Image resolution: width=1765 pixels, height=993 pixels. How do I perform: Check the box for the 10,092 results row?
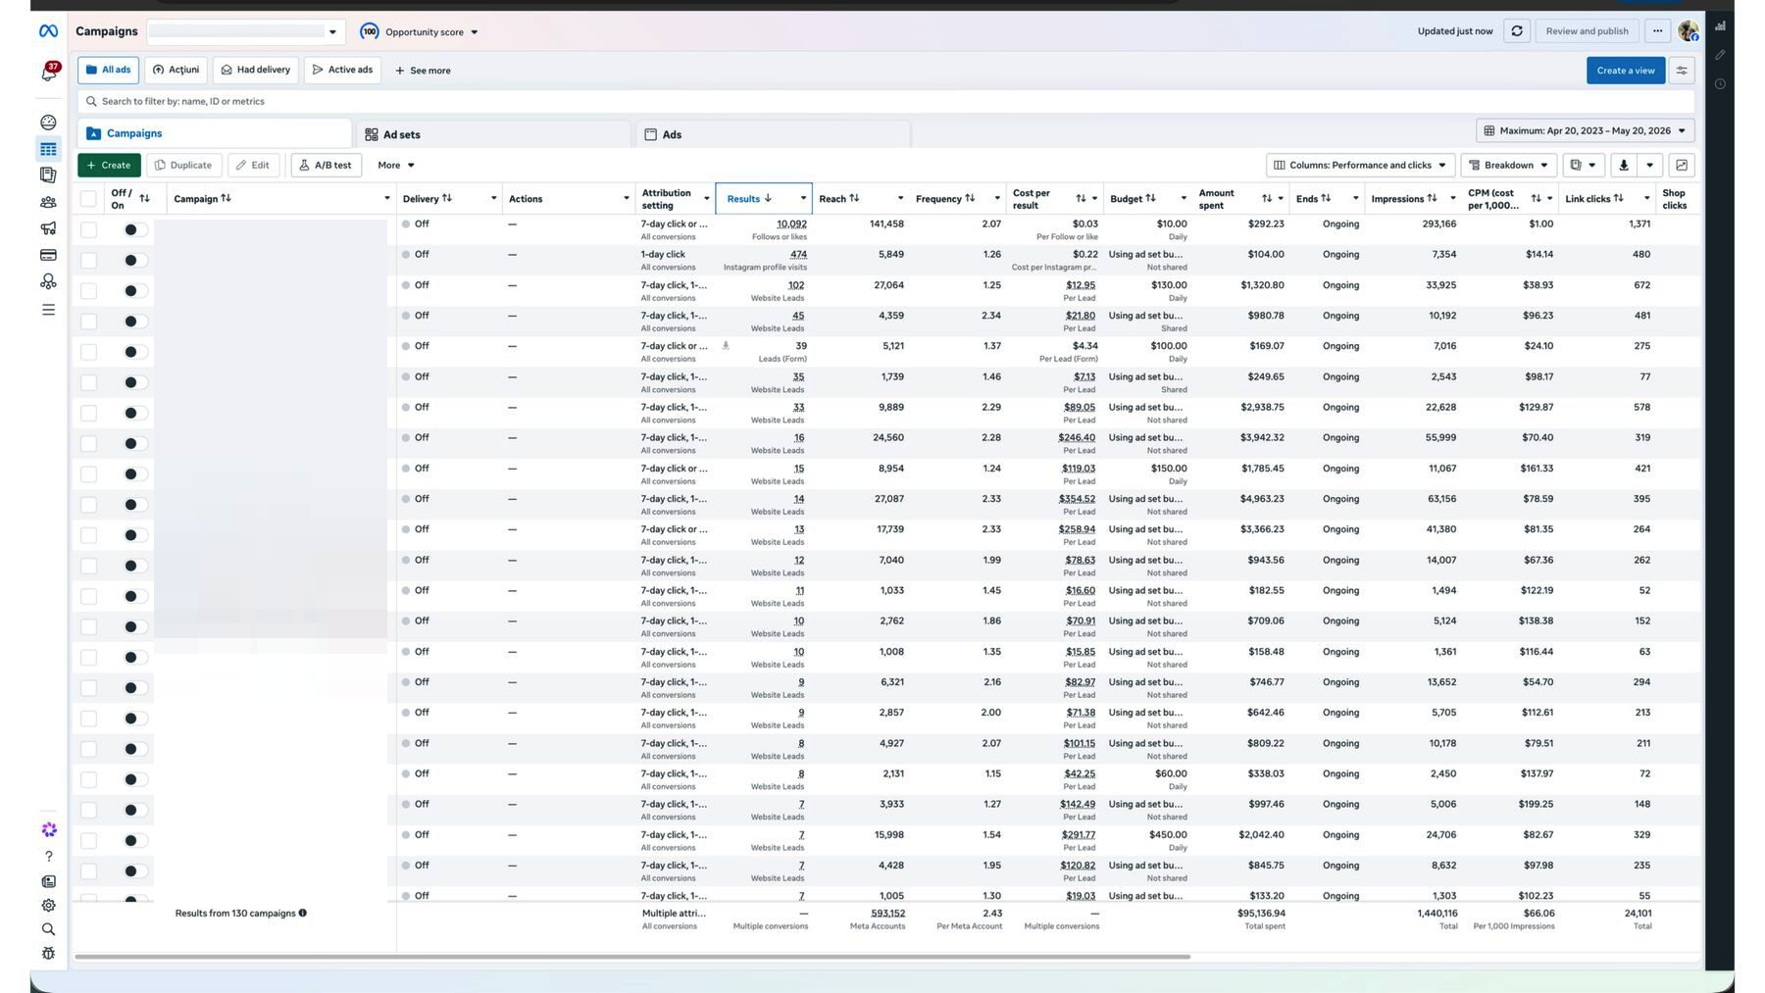click(88, 229)
